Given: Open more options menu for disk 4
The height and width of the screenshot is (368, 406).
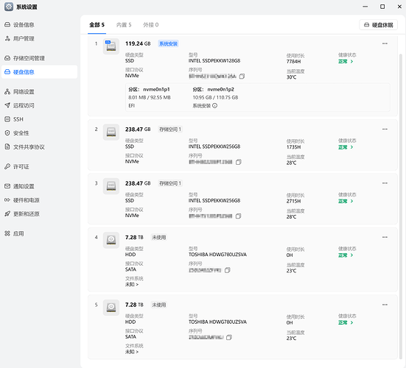Looking at the screenshot, I should coord(385,237).
